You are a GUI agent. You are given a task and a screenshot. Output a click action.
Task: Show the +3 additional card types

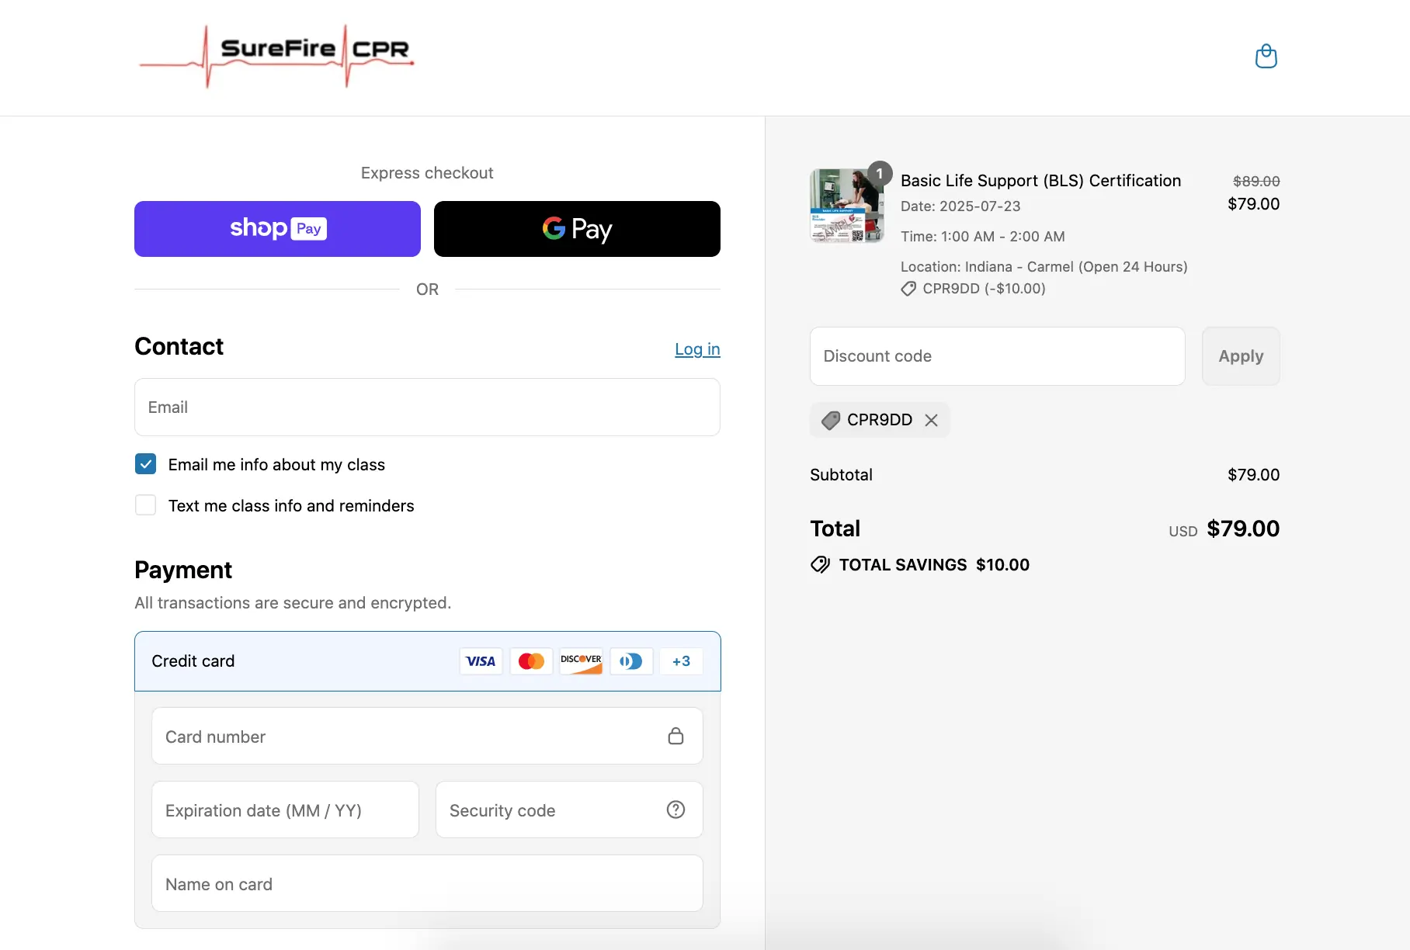point(681,661)
